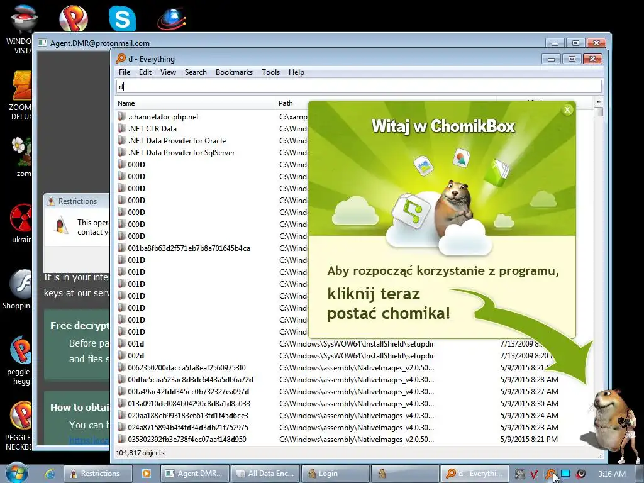Open the Help menu in Everything
The image size is (644, 483).
click(x=296, y=72)
